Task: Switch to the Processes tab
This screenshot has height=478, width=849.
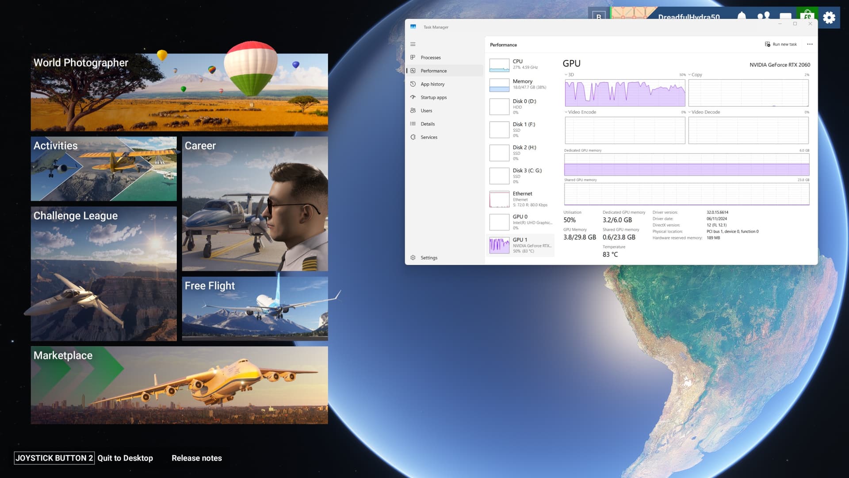Action: click(430, 58)
